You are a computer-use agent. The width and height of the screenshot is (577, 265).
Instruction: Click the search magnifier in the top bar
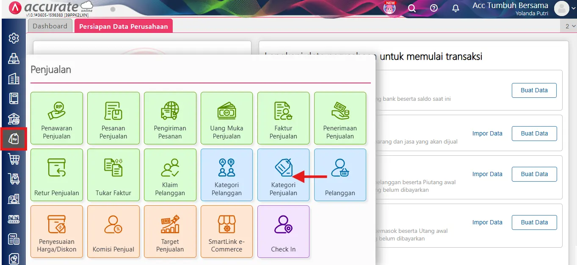[411, 8]
